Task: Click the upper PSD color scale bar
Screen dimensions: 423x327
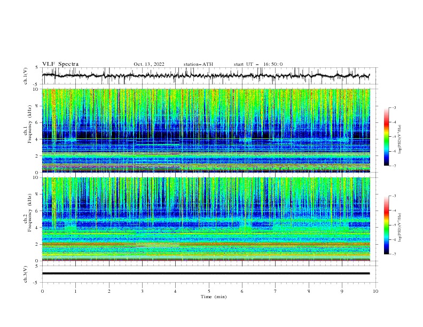Action: [x=387, y=137]
